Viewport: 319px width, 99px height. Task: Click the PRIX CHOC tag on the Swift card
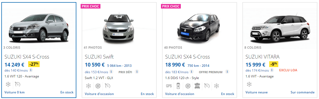[x=90, y=6]
